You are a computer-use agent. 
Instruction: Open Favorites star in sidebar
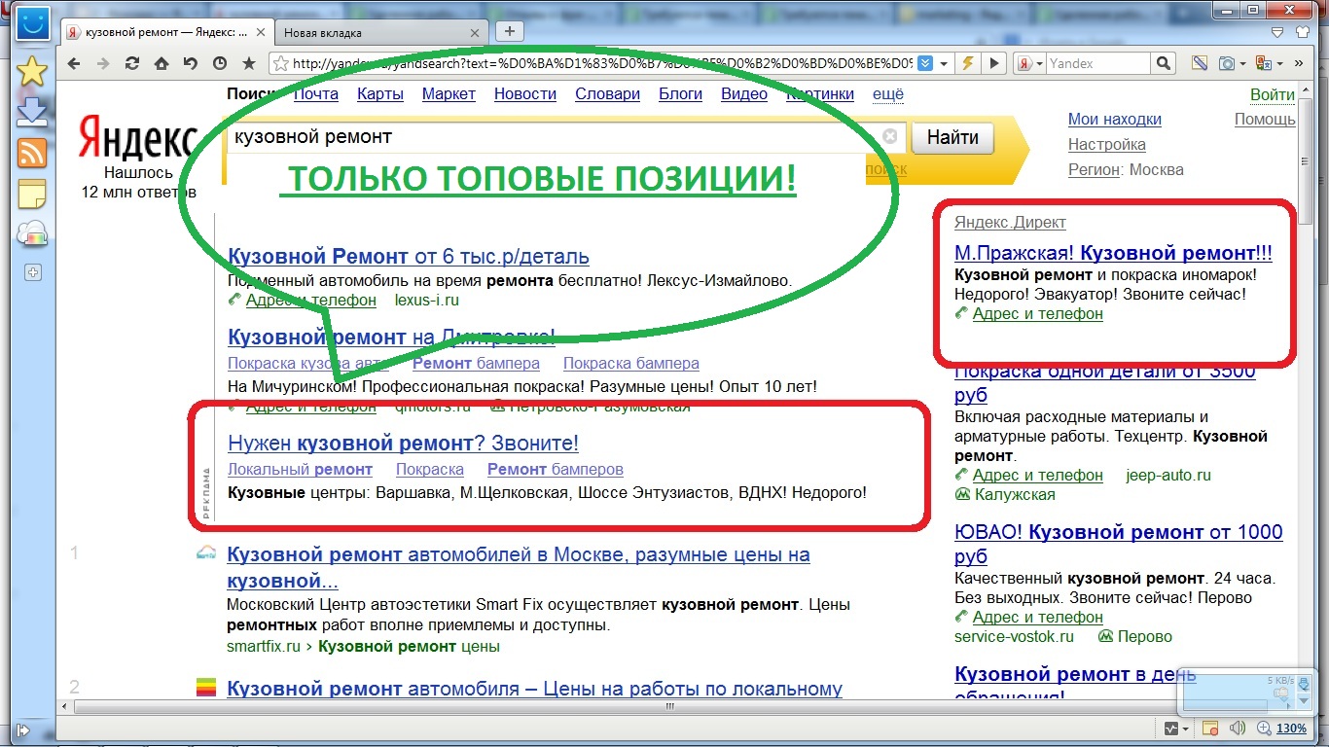(32, 70)
